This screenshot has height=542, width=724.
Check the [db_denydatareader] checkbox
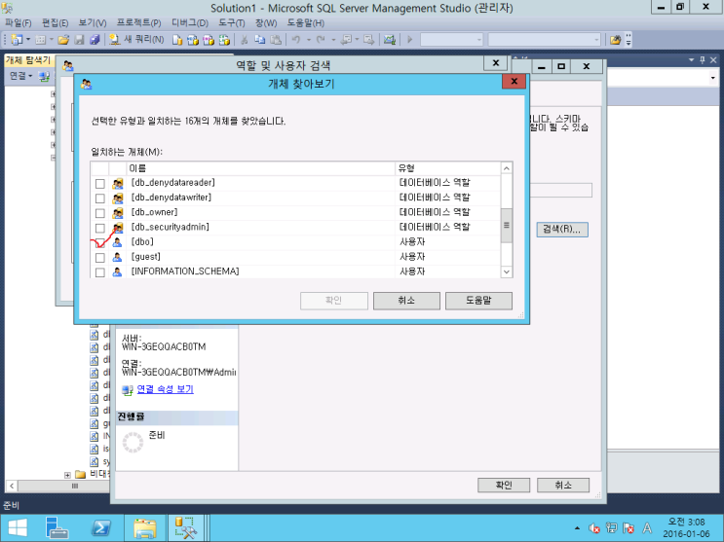99,184
